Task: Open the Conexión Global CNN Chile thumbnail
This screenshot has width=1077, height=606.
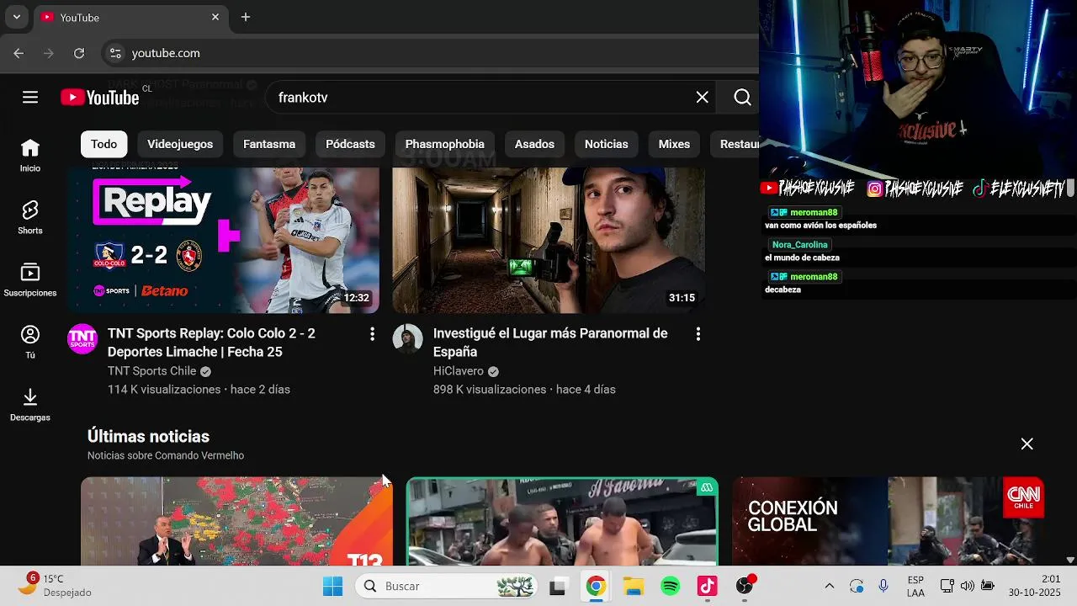Action: click(x=888, y=521)
